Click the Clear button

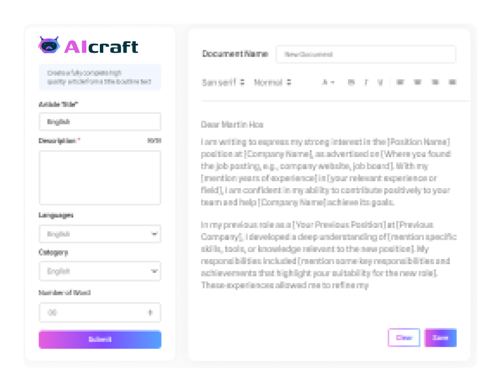[x=404, y=338]
